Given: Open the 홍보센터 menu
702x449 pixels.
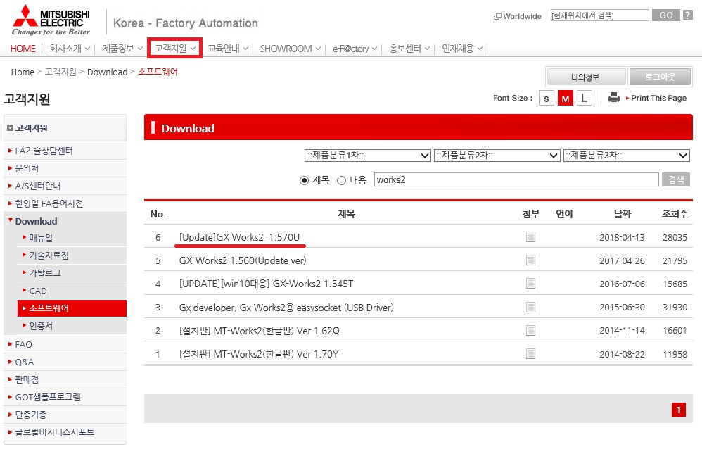Looking at the screenshot, I should tap(409, 49).
